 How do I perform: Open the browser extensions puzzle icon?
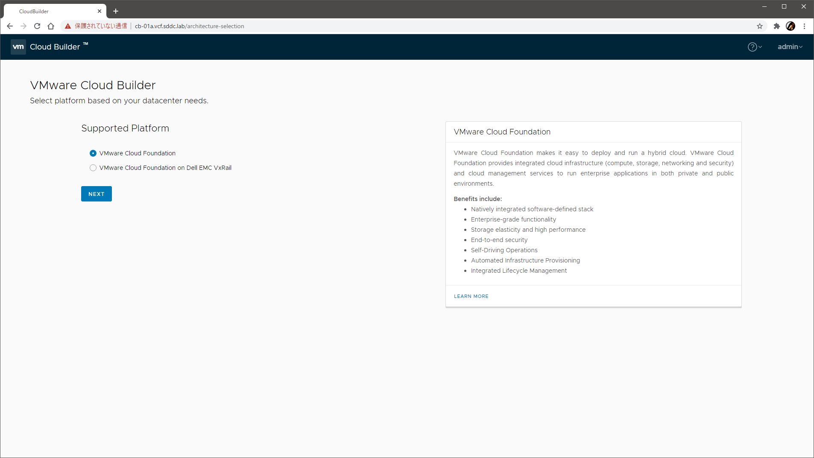(x=776, y=26)
